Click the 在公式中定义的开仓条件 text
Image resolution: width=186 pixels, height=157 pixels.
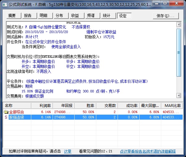(x=46, y=42)
